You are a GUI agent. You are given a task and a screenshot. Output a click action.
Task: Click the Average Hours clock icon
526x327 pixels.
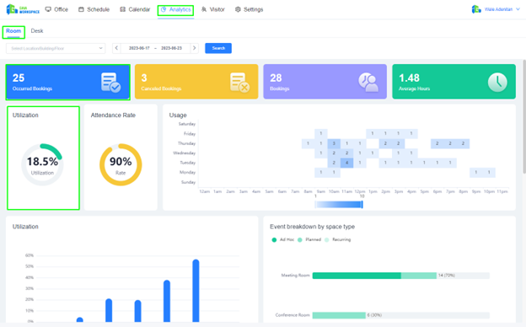pos(497,82)
